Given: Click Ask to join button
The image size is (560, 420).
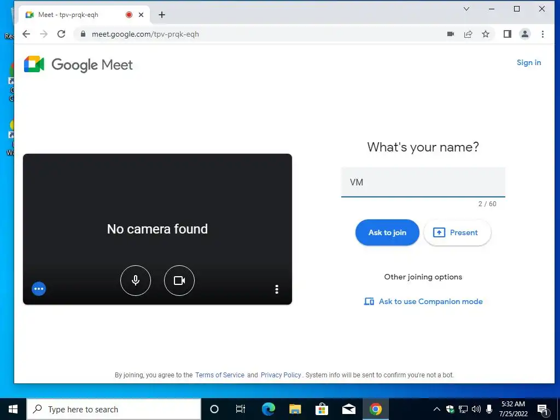Looking at the screenshot, I should [387, 232].
